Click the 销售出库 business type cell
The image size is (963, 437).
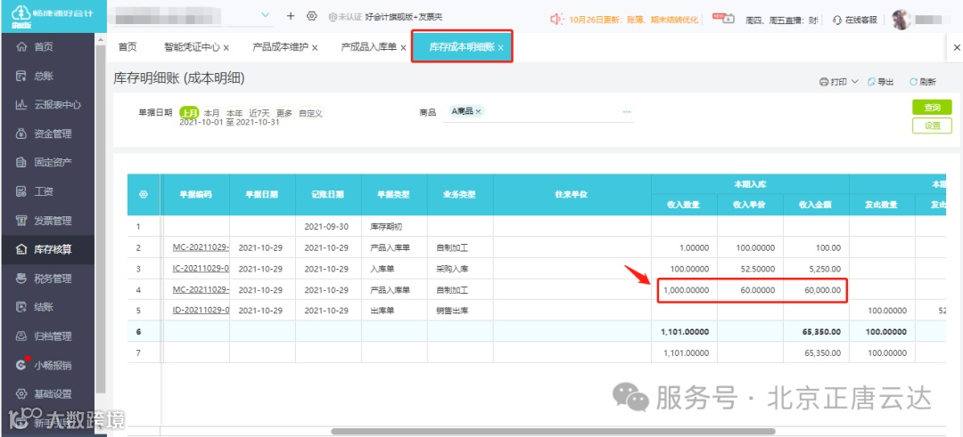(x=460, y=310)
